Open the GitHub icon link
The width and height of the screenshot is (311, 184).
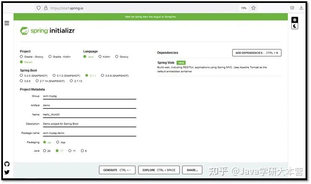[7, 164]
